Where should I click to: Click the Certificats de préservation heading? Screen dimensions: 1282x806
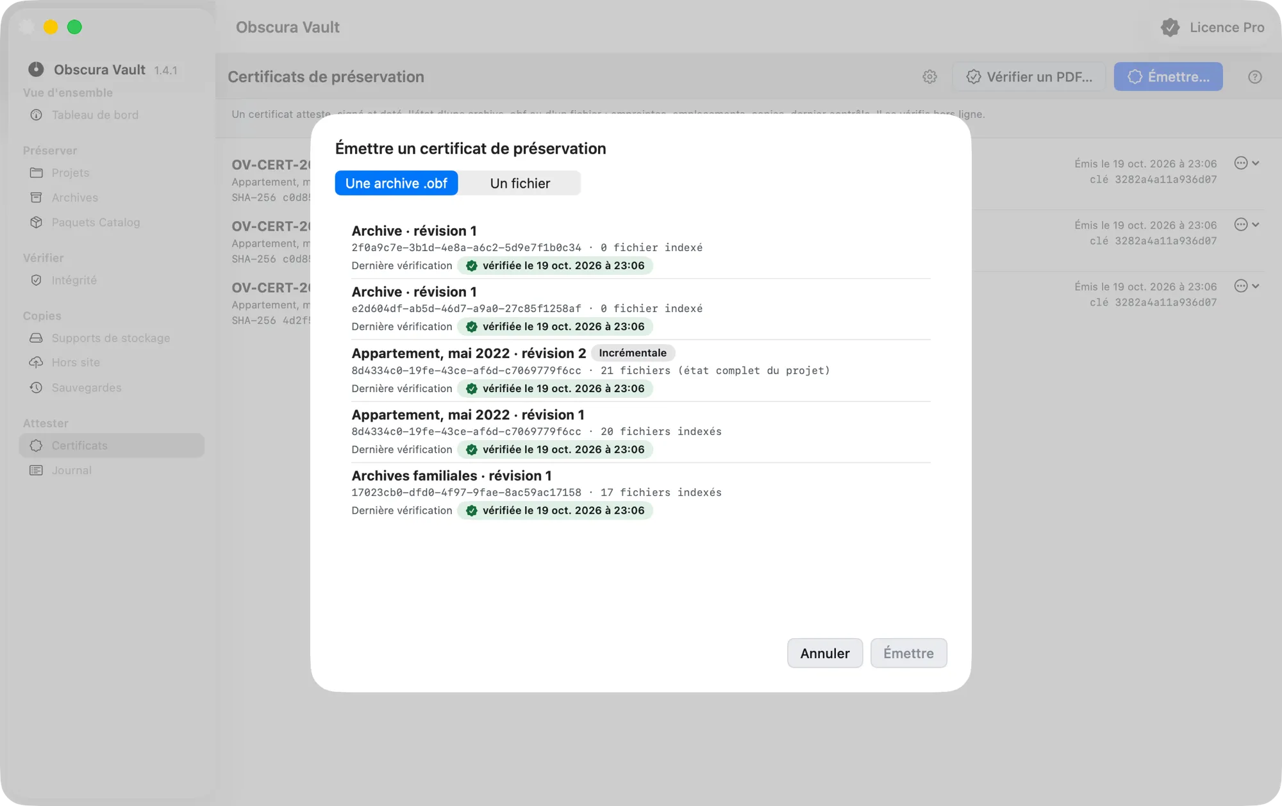326,77
